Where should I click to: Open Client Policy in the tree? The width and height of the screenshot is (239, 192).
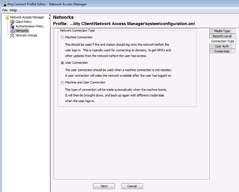pyautogui.click(x=24, y=22)
